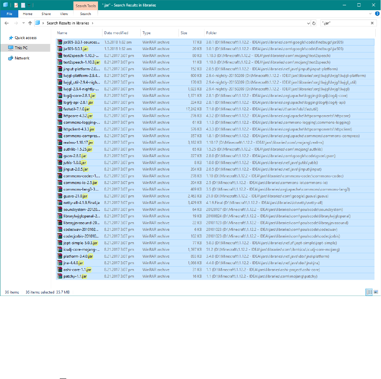Expand the ribbon with the chevron
The image size is (381, 379).
coord(370,13)
